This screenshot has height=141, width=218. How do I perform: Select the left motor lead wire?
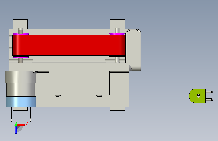(11, 114)
